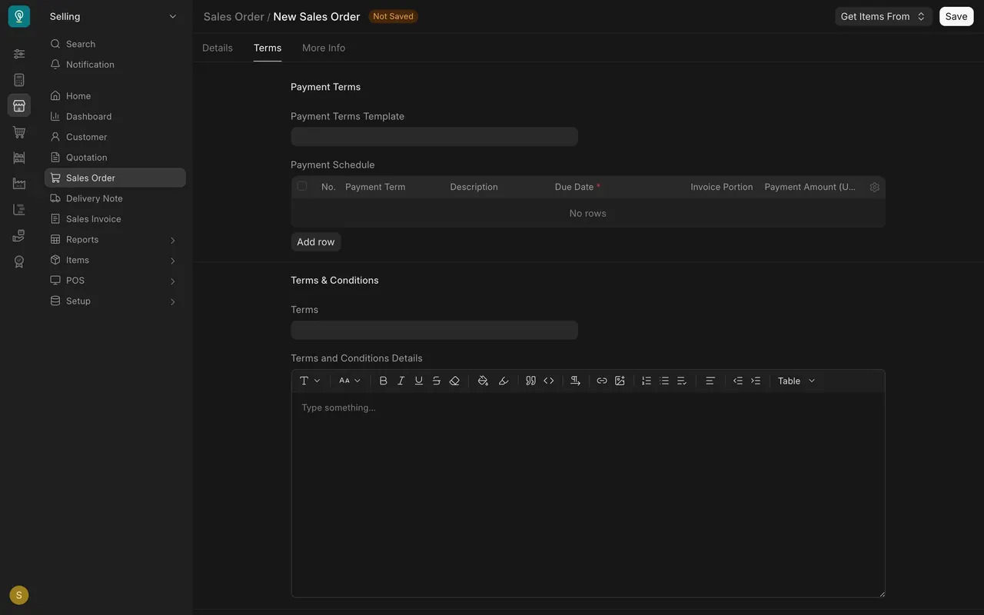Increase indent in the editor
The image size is (984, 615).
[756, 381]
